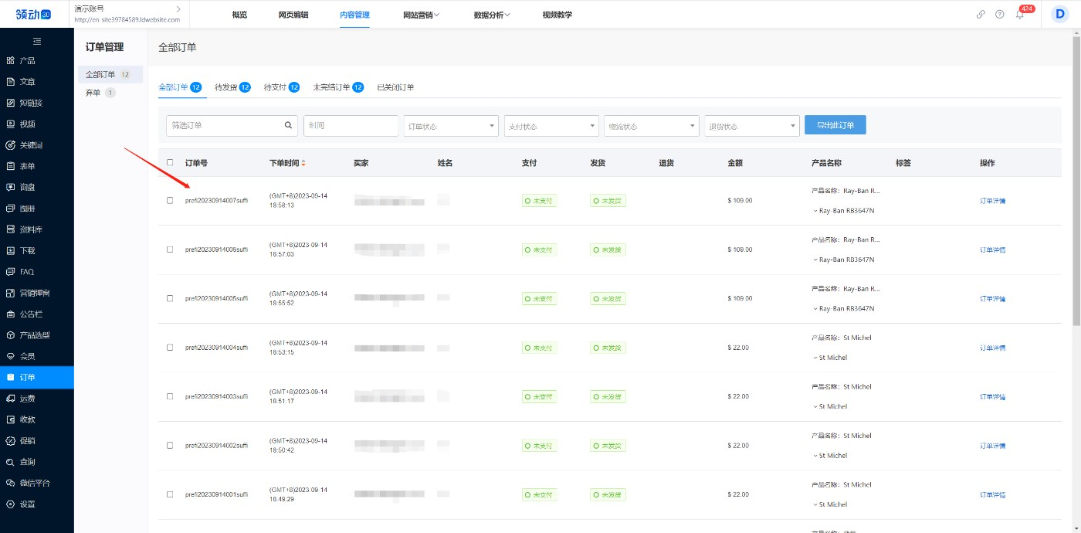
Task: Click the help question mark icon
Action: (1000, 15)
